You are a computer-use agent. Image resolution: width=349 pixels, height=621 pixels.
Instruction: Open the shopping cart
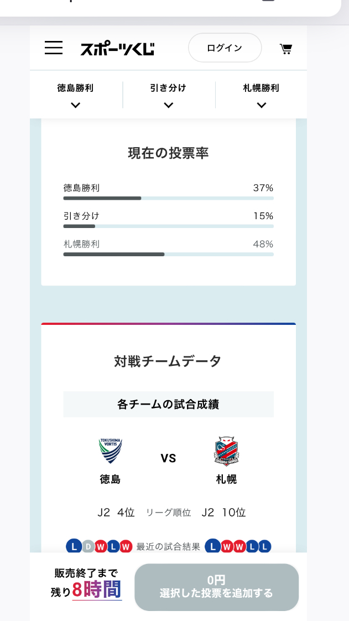pos(286,49)
